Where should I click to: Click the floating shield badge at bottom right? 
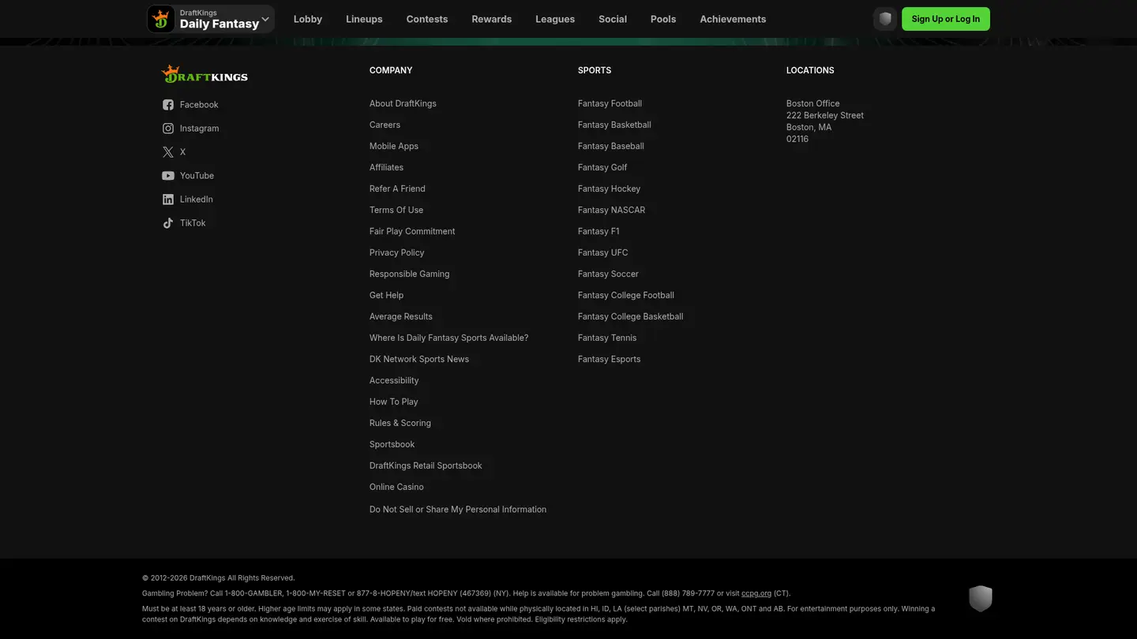[x=981, y=598]
